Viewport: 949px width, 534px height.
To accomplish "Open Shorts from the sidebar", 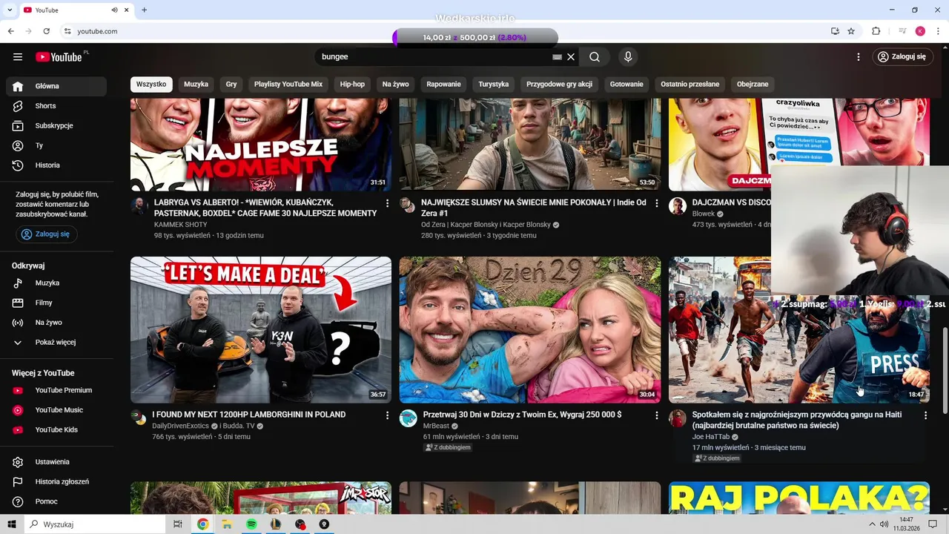I will coord(56,106).
